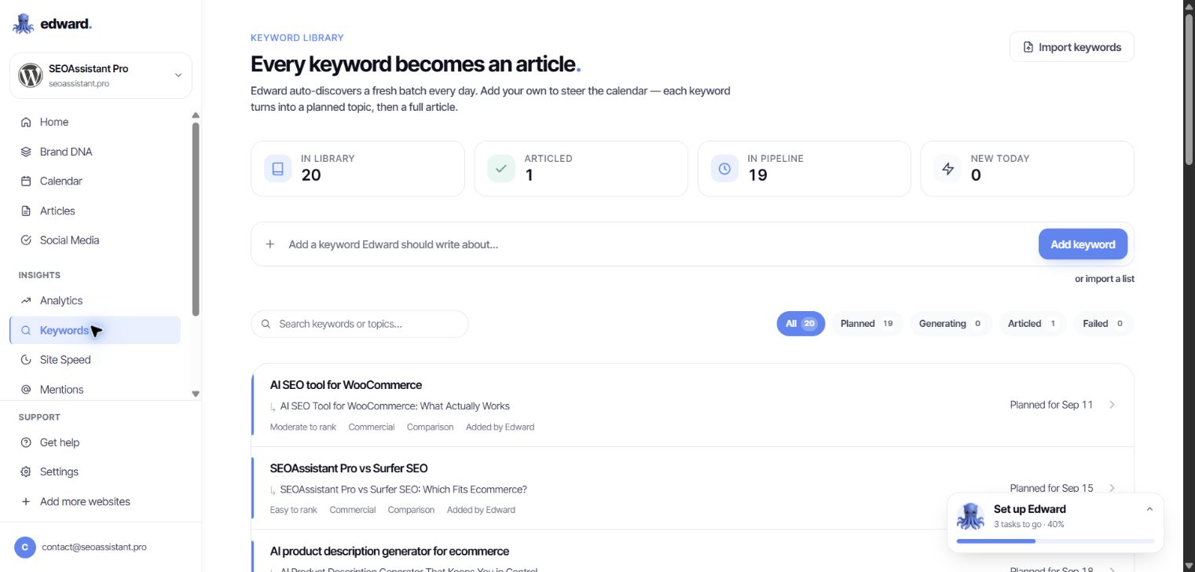Click the Add a keyword input field
Screen dimensions: 1195x572
[658, 244]
